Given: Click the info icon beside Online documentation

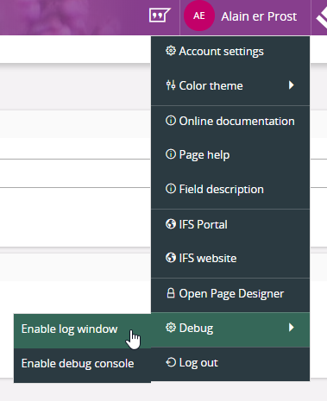Looking at the screenshot, I should [x=171, y=121].
